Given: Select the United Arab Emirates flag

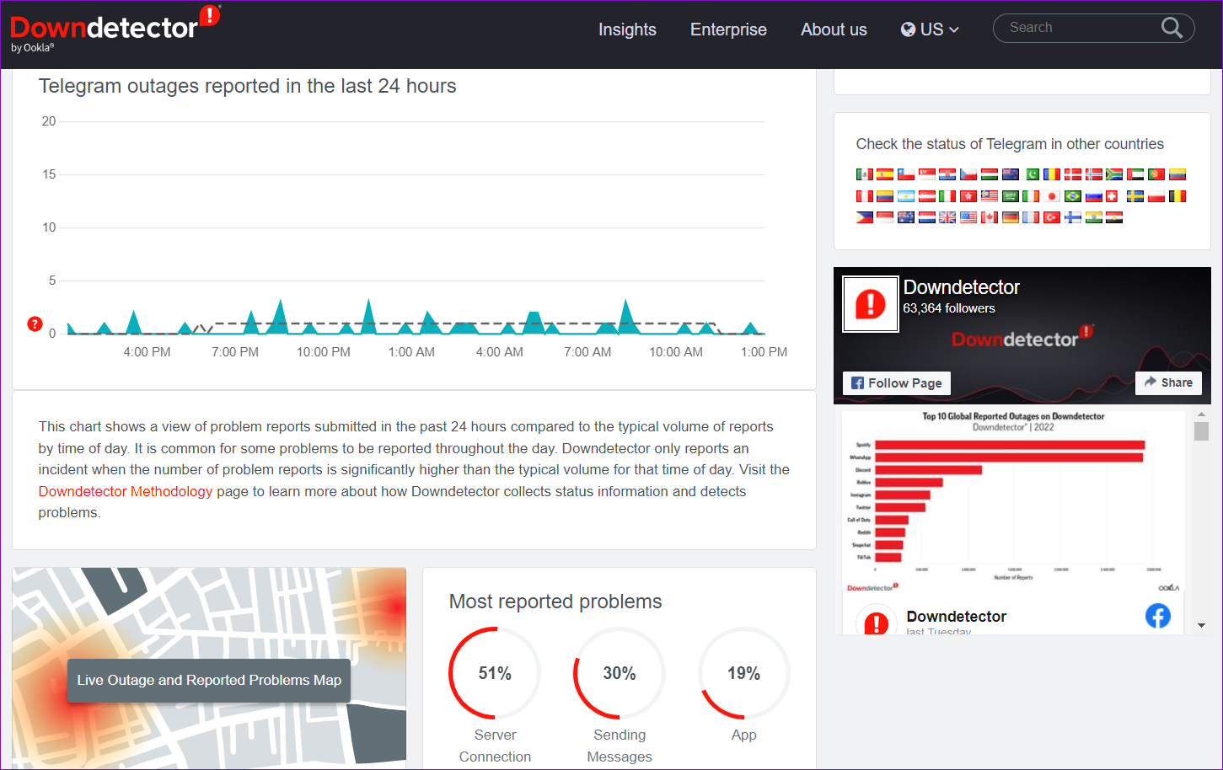Looking at the screenshot, I should pyautogui.click(x=1135, y=174).
